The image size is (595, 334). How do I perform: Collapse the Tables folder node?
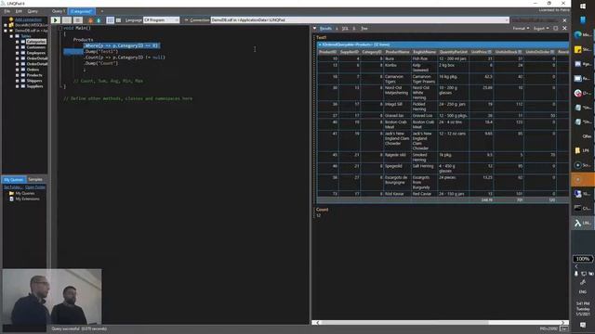tap(11, 36)
